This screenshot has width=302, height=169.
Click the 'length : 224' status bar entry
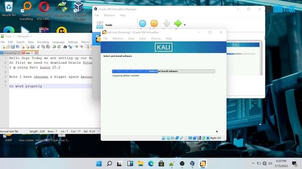[37, 131]
